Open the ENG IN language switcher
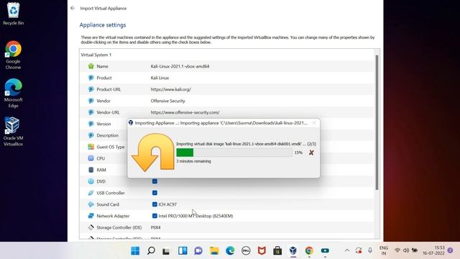Viewport: 460px width, 259px height. 383,250
